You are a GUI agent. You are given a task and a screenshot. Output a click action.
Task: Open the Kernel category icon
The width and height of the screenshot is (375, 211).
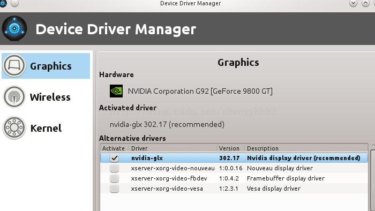pos(14,128)
